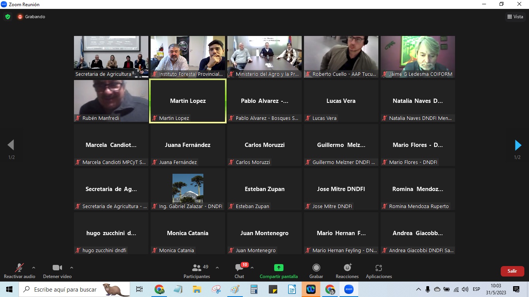Open the Participantes panel
Viewport: 529px width, 297px height.
(x=197, y=271)
